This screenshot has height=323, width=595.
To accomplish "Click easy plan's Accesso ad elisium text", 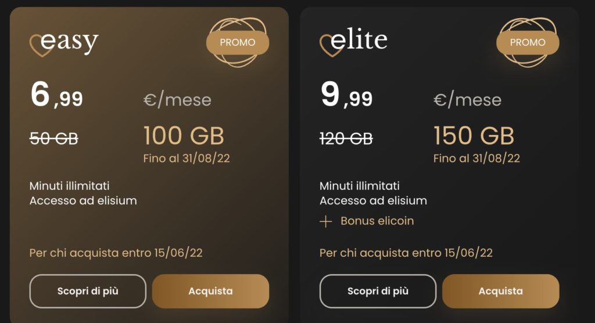I will 83,201.
